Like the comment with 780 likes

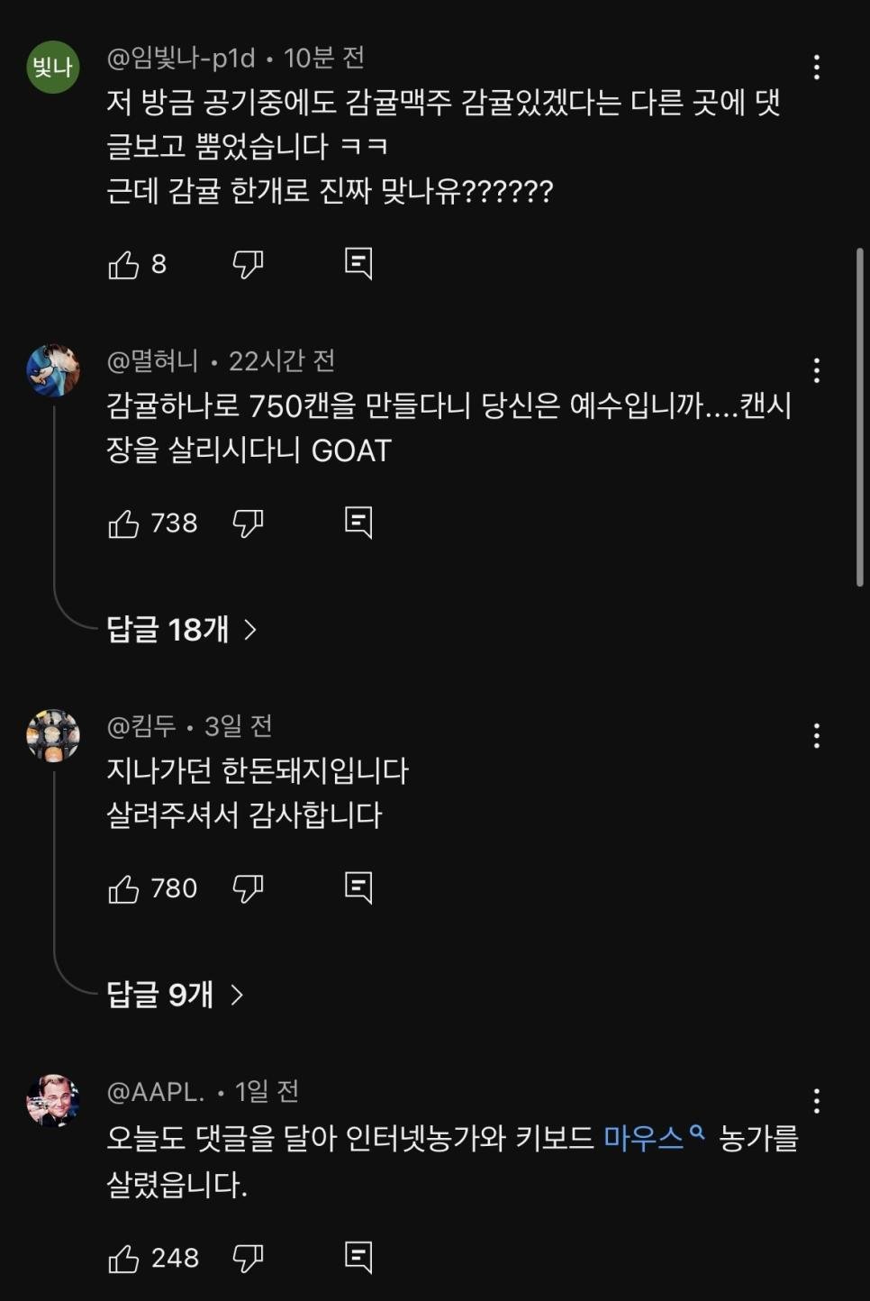pyautogui.click(x=123, y=889)
